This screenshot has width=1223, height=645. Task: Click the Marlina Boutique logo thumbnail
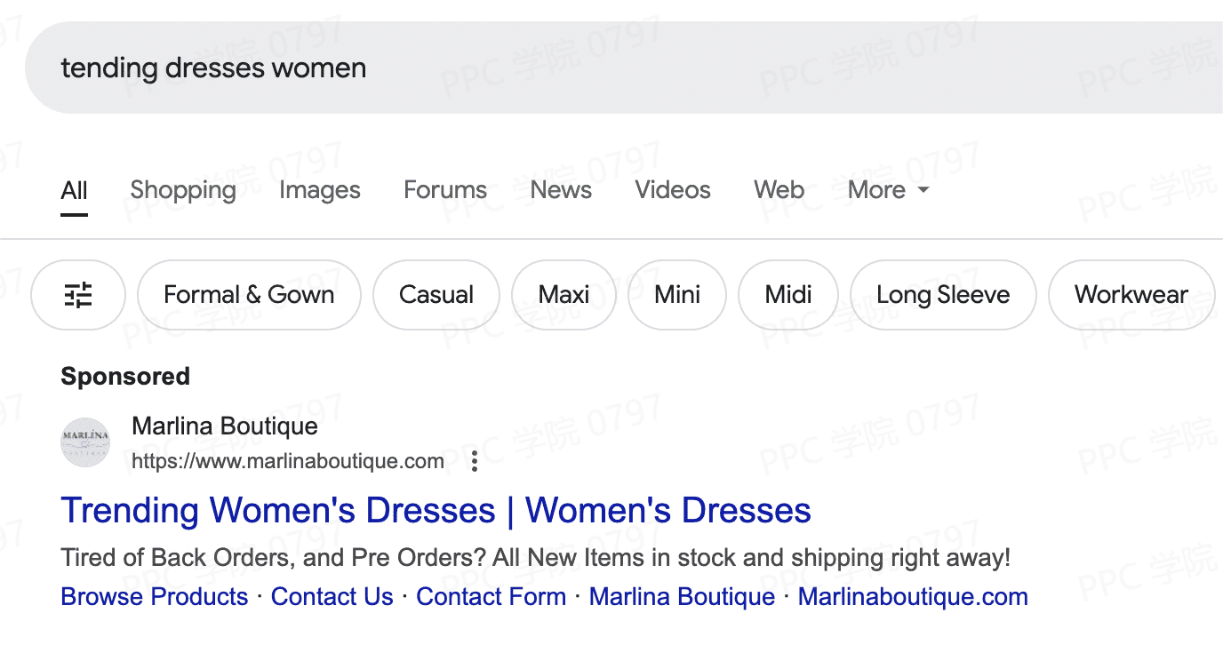click(x=85, y=442)
